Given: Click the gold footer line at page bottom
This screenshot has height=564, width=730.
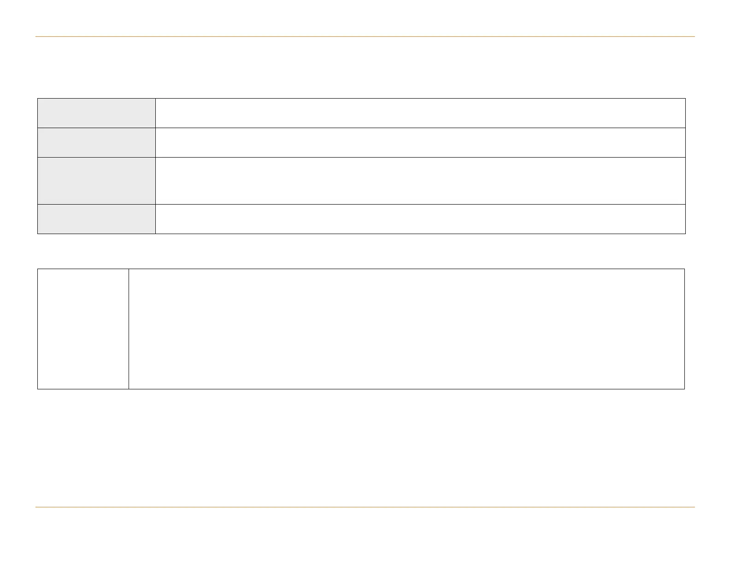Looking at the screenshot, I should (365, 507).
